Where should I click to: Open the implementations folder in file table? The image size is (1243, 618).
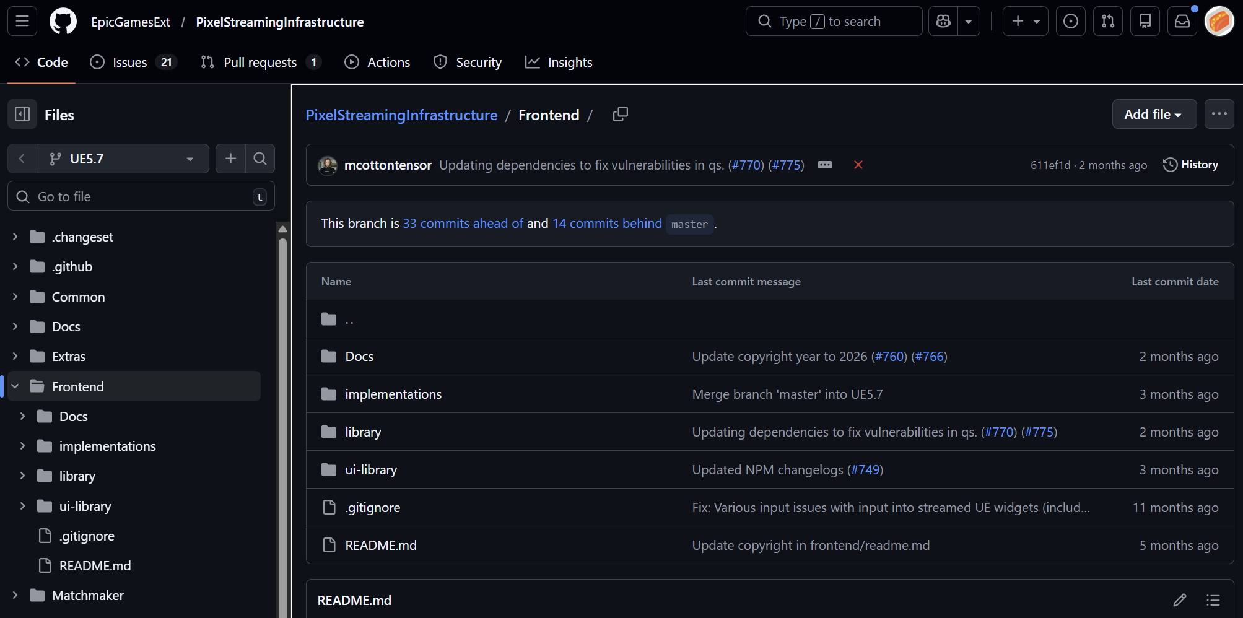point(393,394)
